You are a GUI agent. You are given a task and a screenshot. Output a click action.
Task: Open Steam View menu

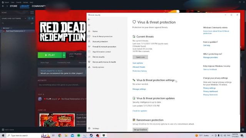tap(13, 2)
